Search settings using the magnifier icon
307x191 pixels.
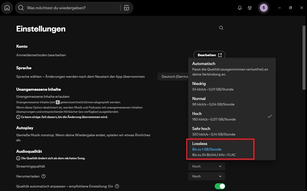pyautogui.click(x=221, y=28)
